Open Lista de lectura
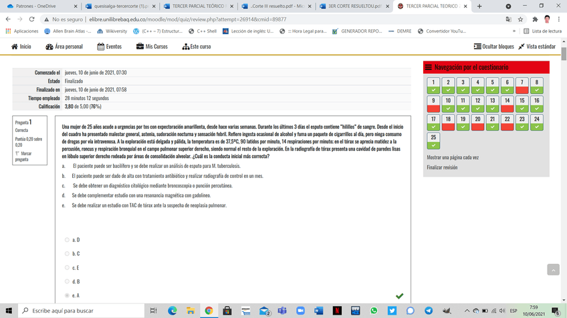 point(543,31)
